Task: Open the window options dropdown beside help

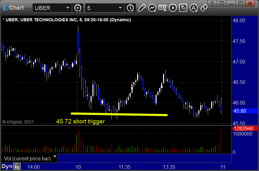Action: pyautogui.click(x=222, y=3)
